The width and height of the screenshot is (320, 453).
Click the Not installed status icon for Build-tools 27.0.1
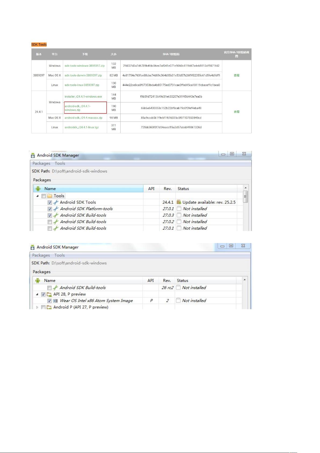click(x=179, y=228)
